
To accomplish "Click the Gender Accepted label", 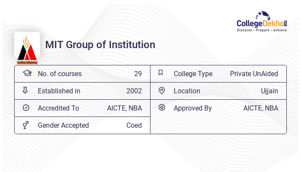I will pos(63,125).
